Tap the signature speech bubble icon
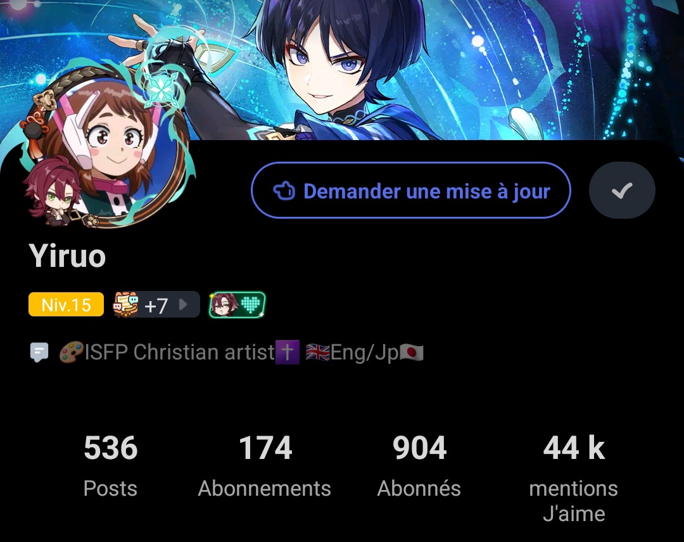This screenshot has width=684, height=542. pos(39,352)
